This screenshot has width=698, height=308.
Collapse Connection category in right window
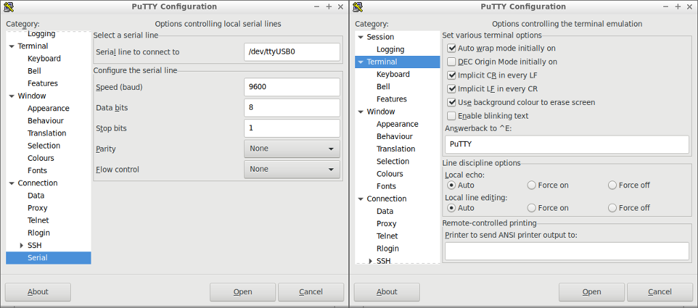pyautogui.click(x=360, y=199)
